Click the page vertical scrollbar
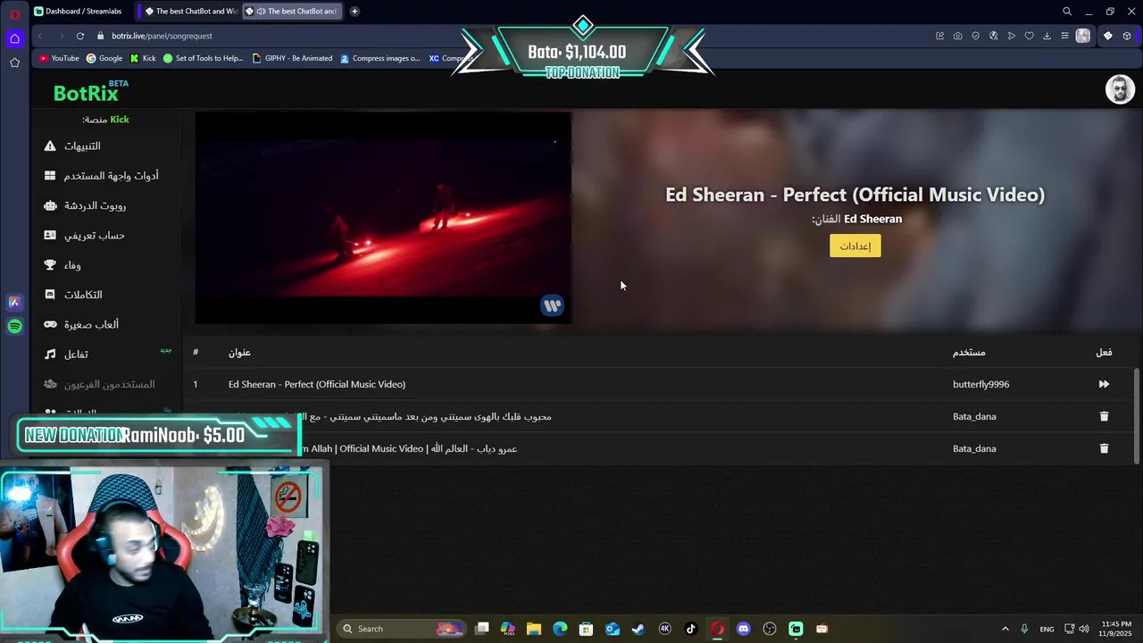 pos(1137,416)
